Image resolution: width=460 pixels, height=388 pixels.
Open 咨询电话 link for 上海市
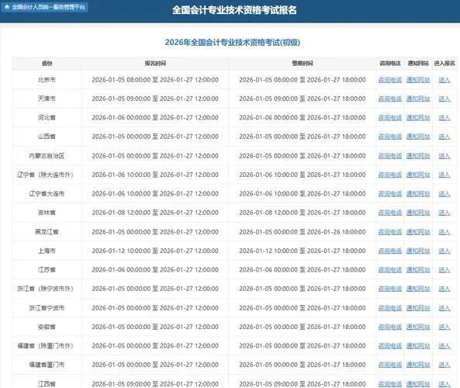pos(390,251)
